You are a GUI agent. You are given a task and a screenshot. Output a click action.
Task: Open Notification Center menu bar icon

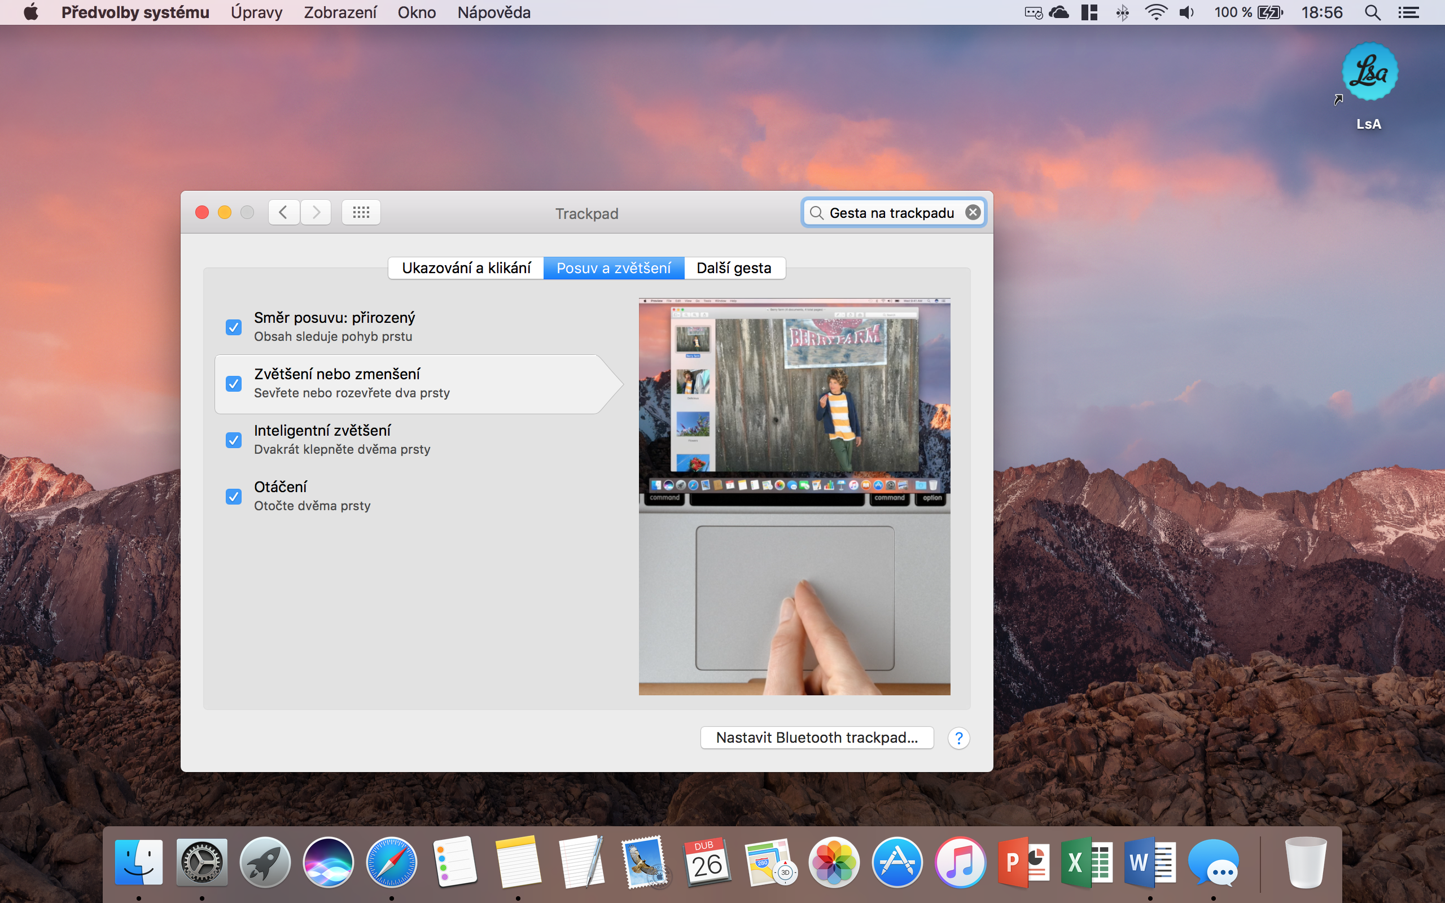pos(1408,12)
